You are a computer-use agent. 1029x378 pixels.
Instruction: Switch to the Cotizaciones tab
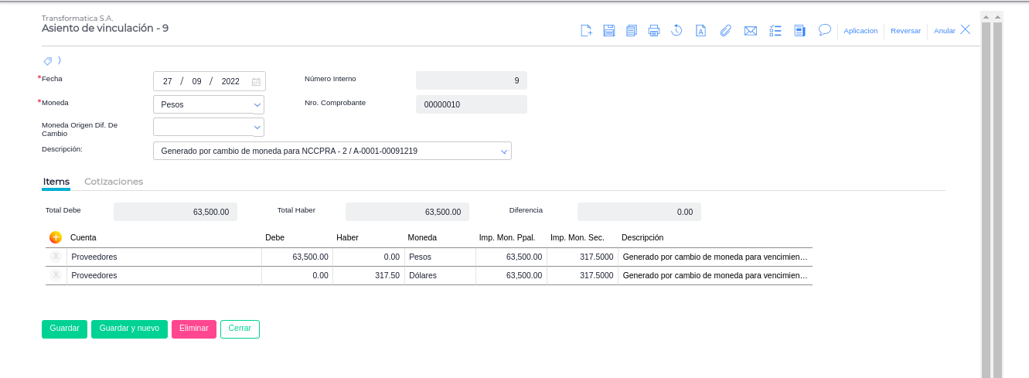[x=114, y=182]
